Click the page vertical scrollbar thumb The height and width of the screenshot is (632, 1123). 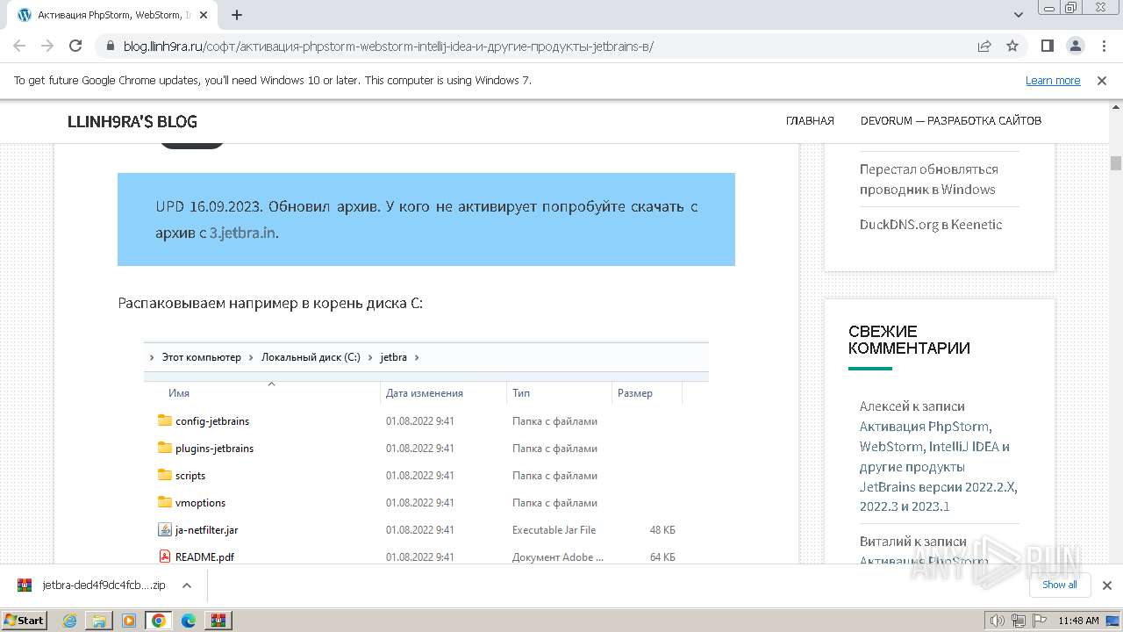(1116, 163)
